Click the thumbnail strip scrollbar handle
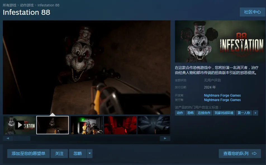Screen dimensions: 266x165 22,138
